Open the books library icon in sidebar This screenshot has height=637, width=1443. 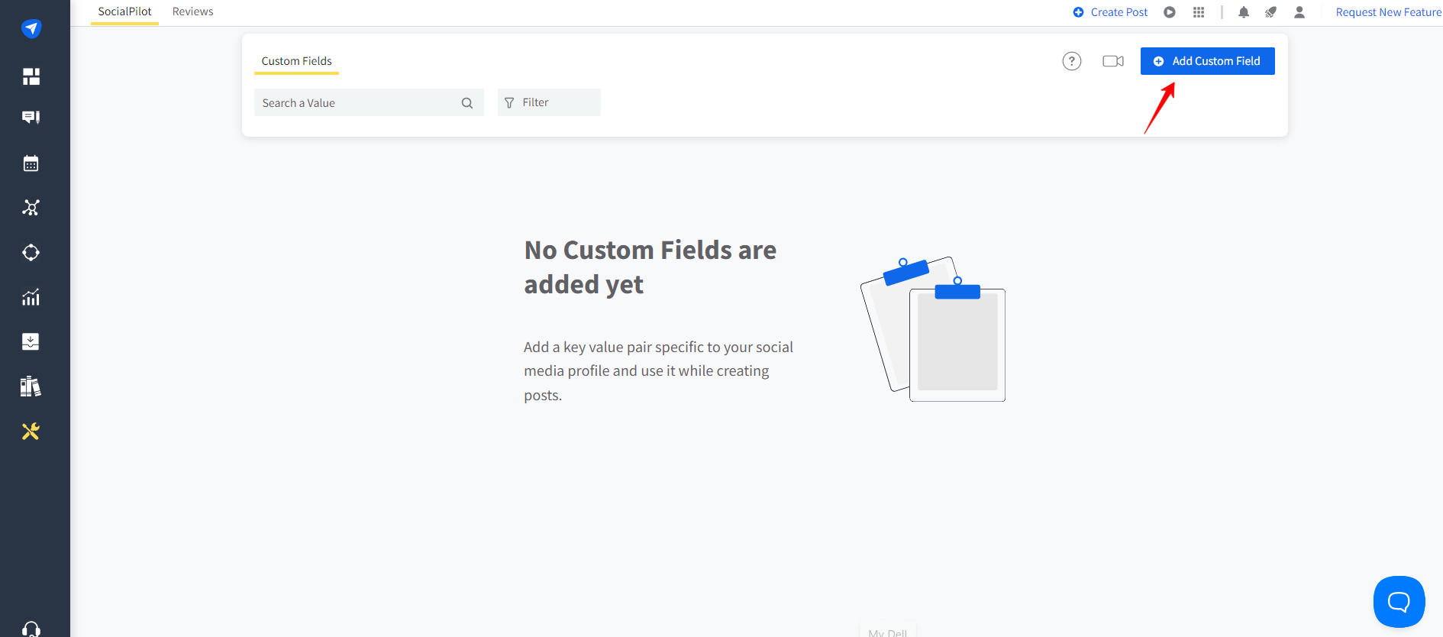[x=31, y=386]
